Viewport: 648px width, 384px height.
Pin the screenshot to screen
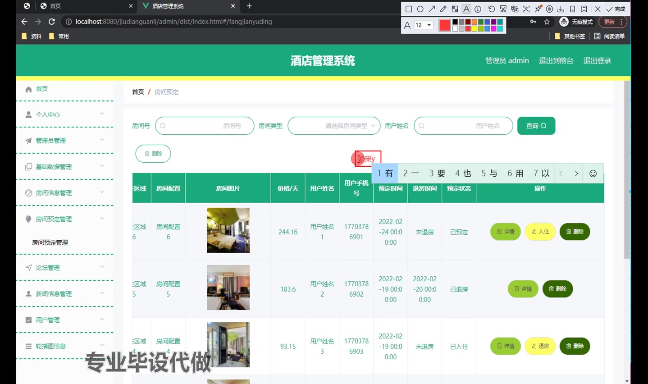pos(538,9)
